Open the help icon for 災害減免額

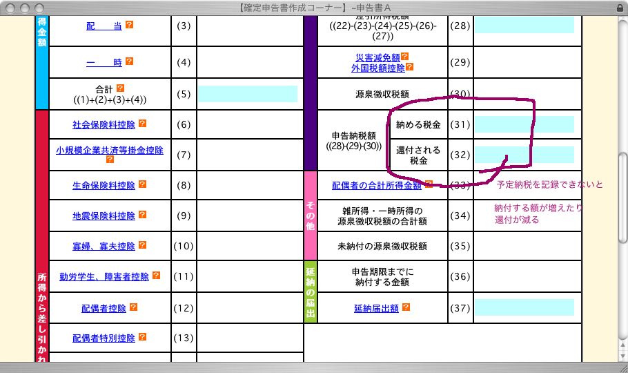(x=405, y=57)
